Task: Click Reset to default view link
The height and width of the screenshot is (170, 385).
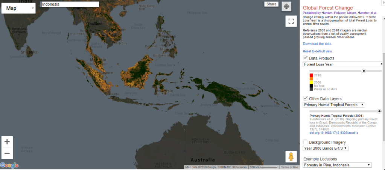Action: click(x=317, y=51)
